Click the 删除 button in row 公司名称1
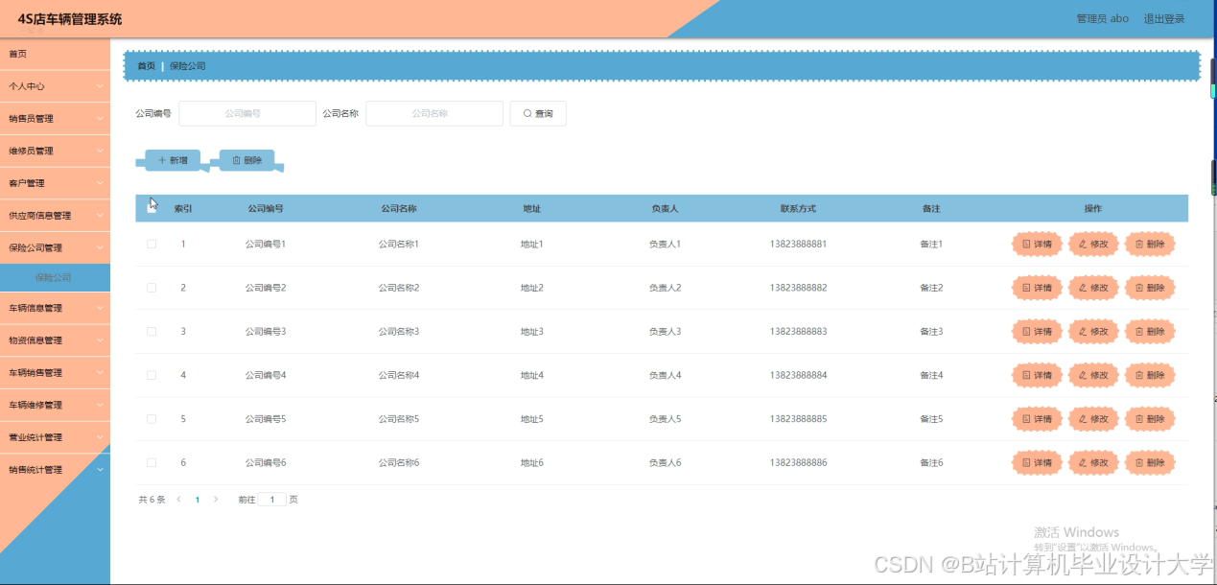 [x=1150, y=244]
